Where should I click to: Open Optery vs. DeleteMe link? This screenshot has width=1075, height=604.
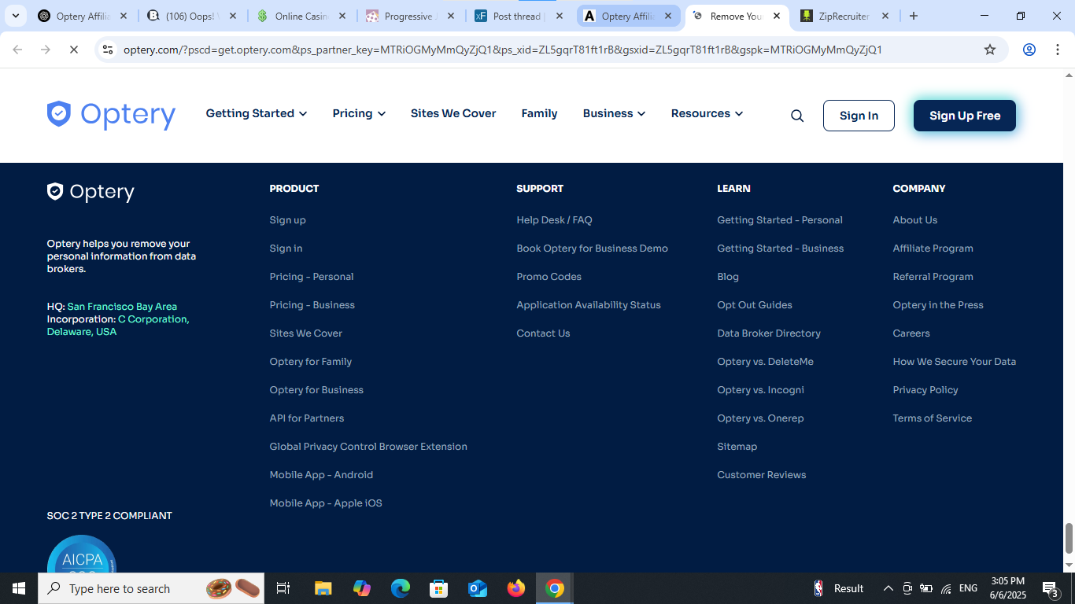[x=765, y=362]
